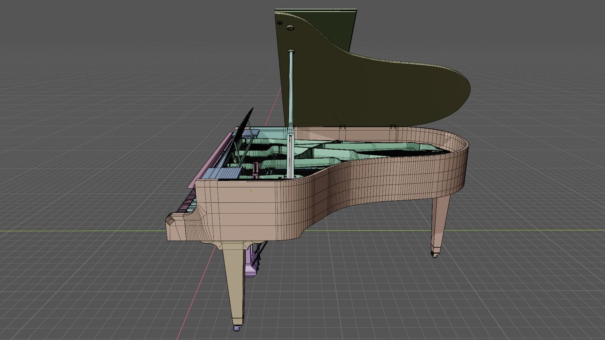Click the small round hole in lid corner

[x=279, y=23]
